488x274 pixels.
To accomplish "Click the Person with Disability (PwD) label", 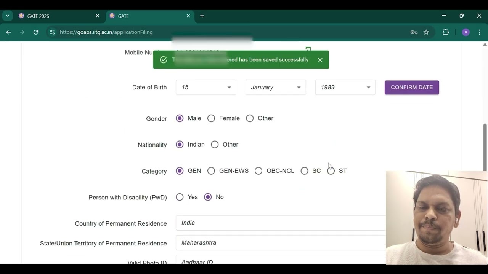I will 128,198.
